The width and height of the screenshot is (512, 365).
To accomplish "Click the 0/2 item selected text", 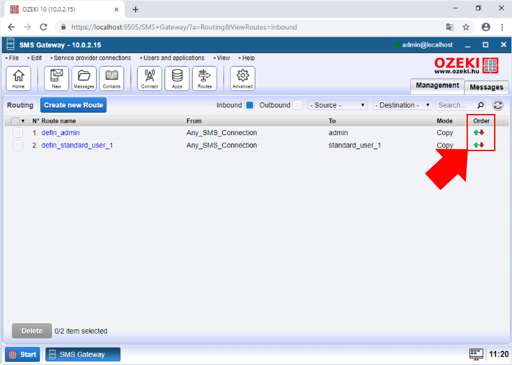I will tap(81, 331).
